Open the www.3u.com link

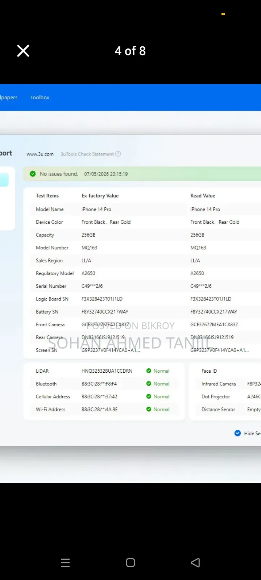[x=40, y=154]
